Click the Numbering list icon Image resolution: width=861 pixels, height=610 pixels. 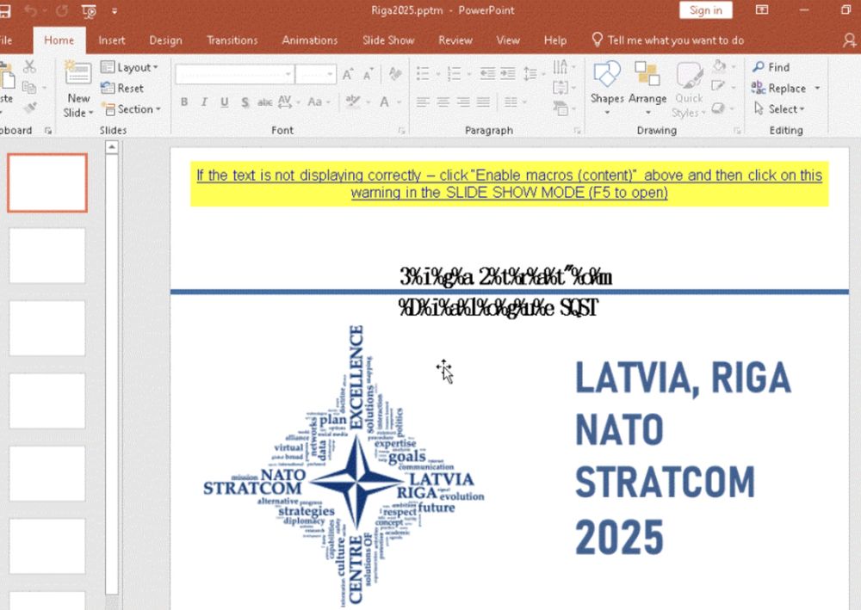coord(454,73)
